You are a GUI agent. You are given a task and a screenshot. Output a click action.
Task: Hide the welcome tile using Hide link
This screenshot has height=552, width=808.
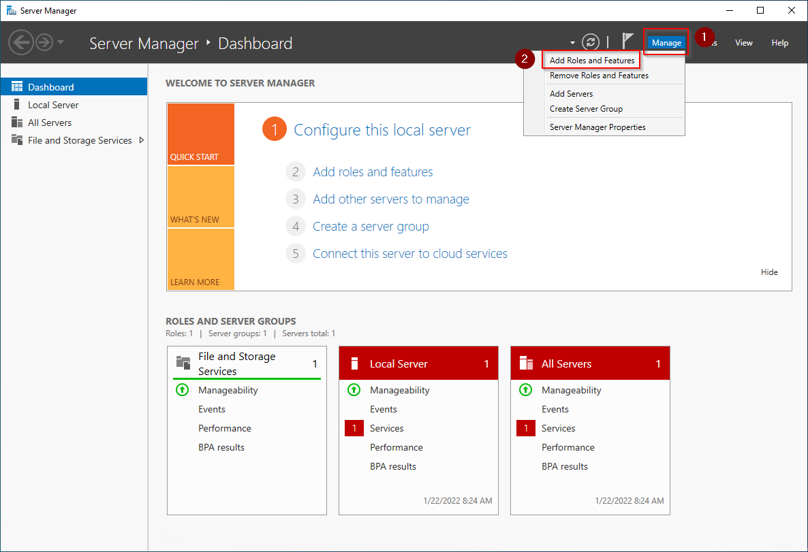pyautogui.click(x=769, y=272)
